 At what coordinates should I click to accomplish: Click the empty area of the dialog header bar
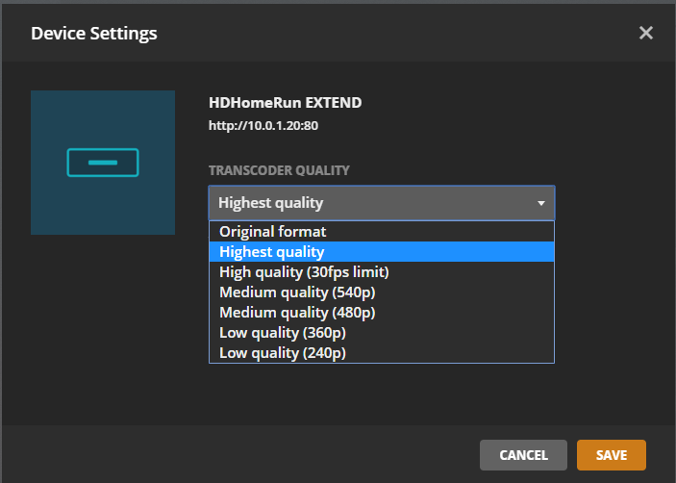pyautogui.click(x=385, y=34)
